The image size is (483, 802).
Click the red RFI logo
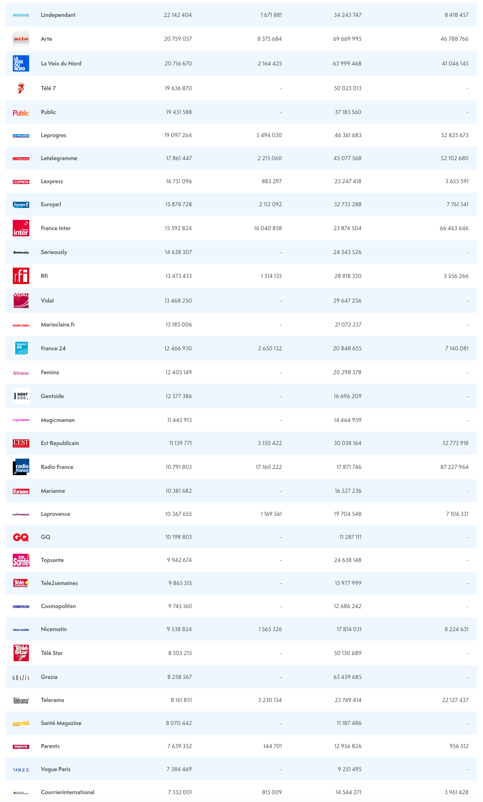(21, 276)
